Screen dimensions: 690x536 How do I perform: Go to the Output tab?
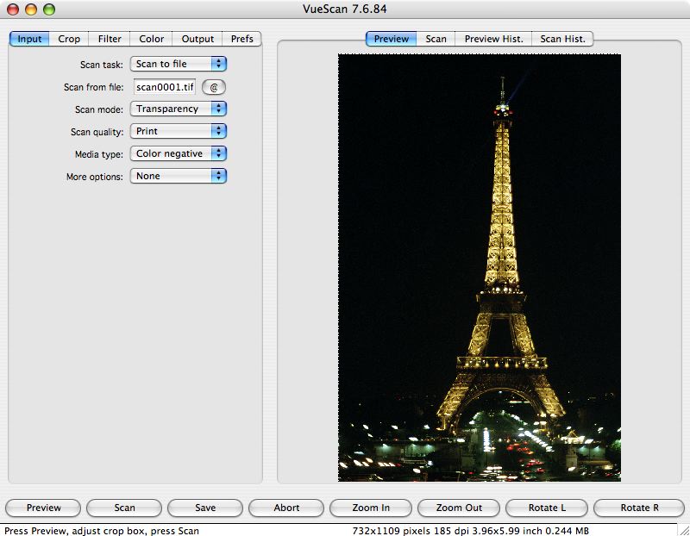pyautogui.click(x=198, y=39)
